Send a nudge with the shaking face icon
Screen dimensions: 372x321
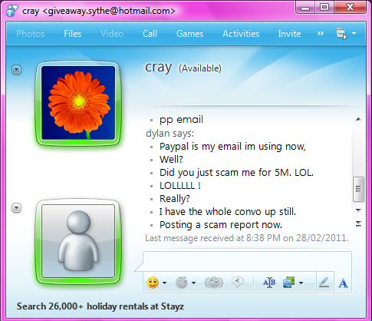[214, 283]
